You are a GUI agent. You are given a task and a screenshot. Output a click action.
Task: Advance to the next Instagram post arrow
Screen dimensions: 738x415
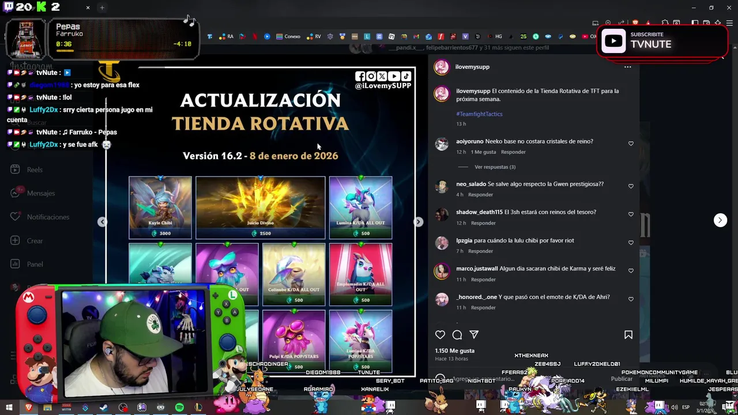coord(720,220)
